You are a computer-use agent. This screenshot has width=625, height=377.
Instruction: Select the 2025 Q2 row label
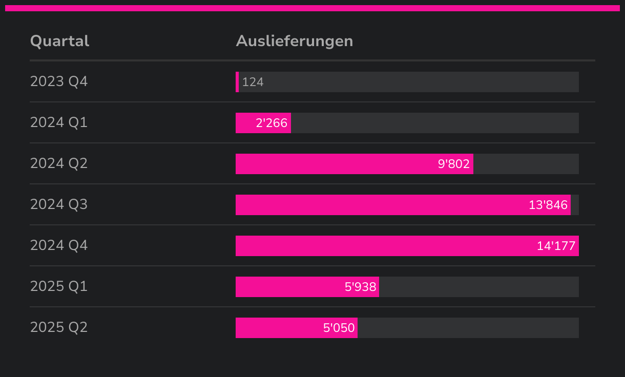tap(59, 327)
